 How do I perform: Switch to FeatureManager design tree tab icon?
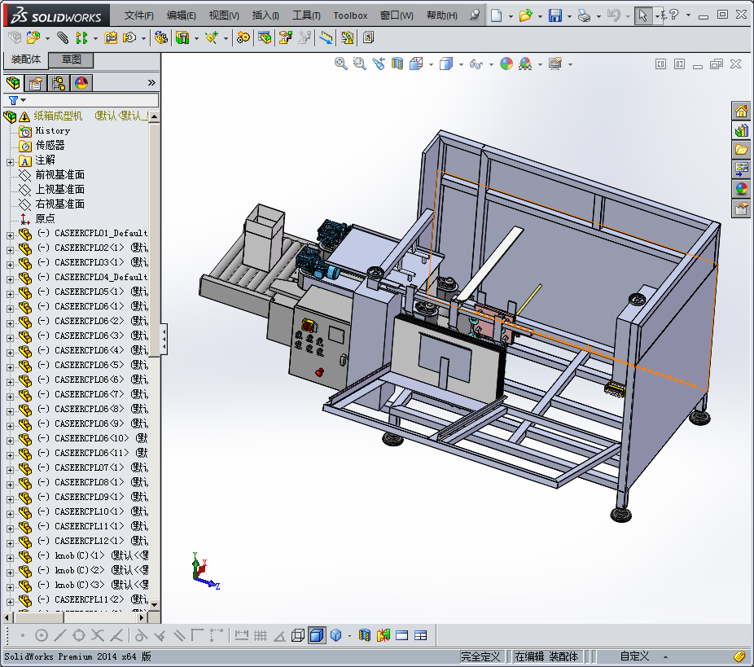coord(13,83)
